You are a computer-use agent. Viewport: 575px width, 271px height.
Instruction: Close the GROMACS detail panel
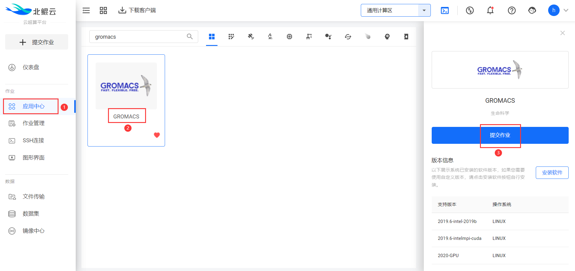(563, 33)
